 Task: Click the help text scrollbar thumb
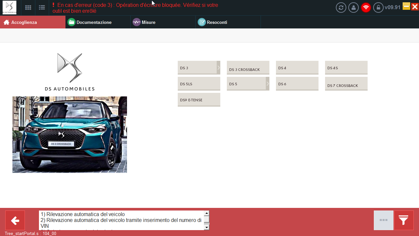(207, 219)
